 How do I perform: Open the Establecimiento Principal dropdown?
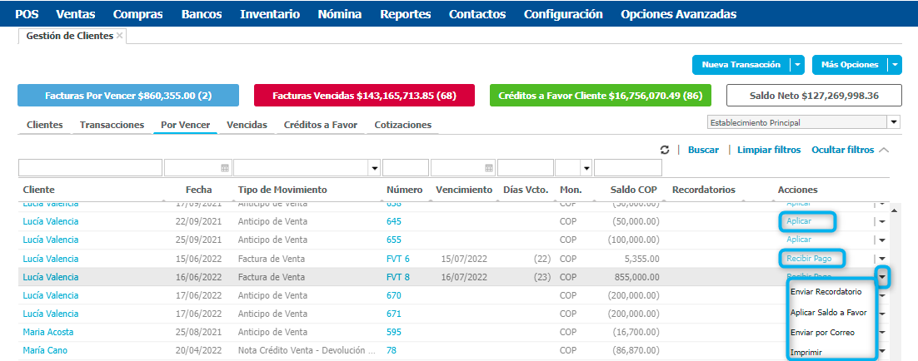pos(894,122)
